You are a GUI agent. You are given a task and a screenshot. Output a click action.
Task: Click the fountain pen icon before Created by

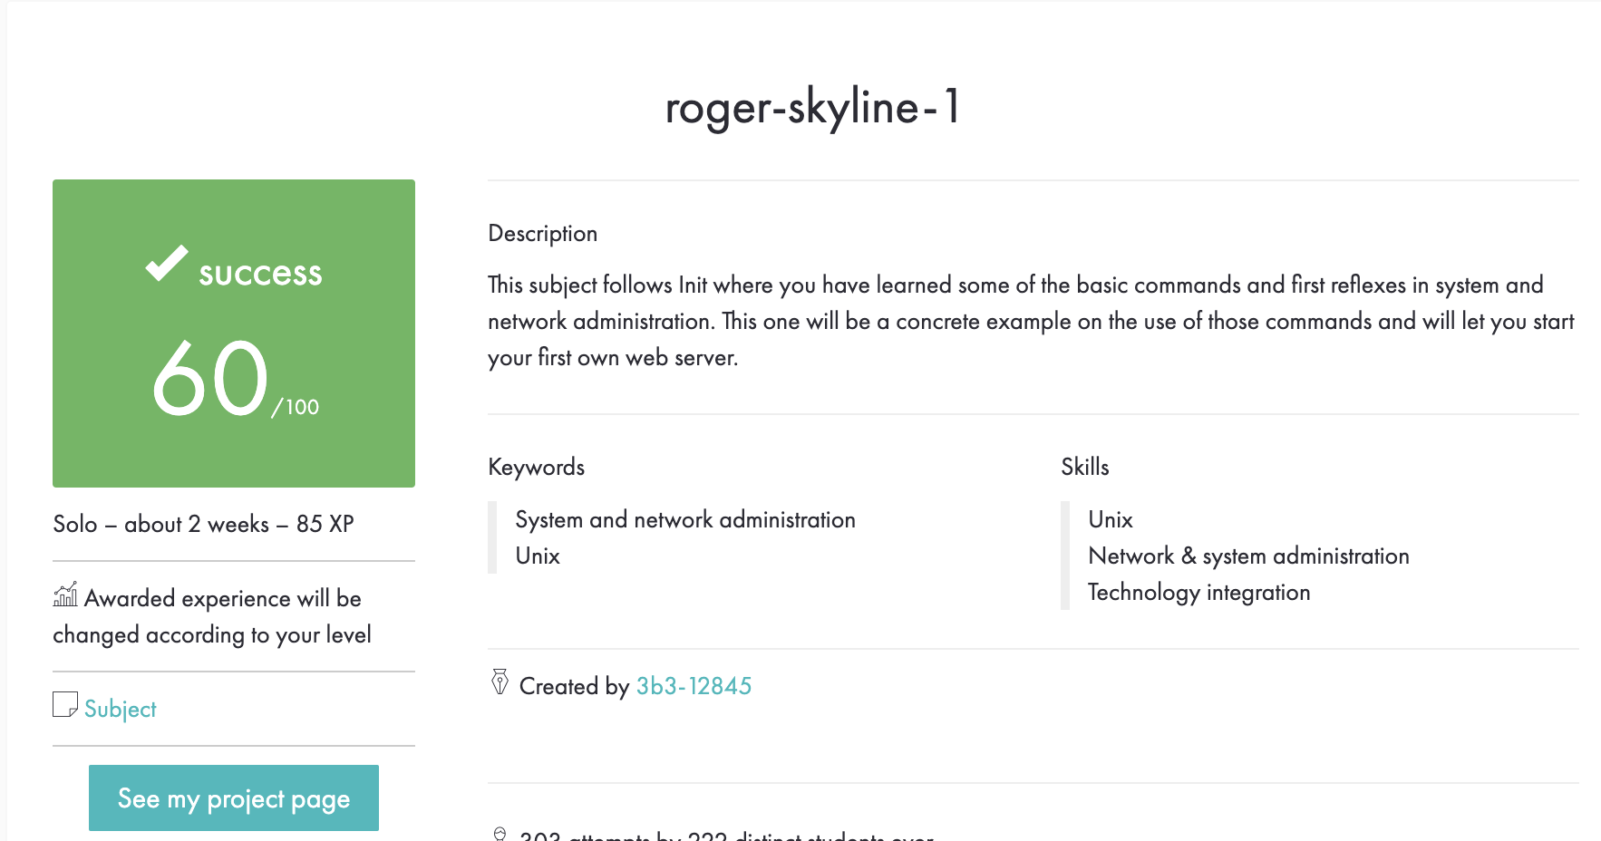click(x=499, y=682)
